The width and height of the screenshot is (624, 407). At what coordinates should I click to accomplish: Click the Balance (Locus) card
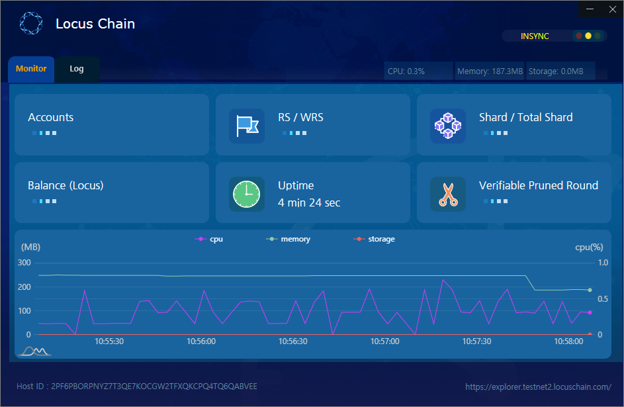pos(111,193)
